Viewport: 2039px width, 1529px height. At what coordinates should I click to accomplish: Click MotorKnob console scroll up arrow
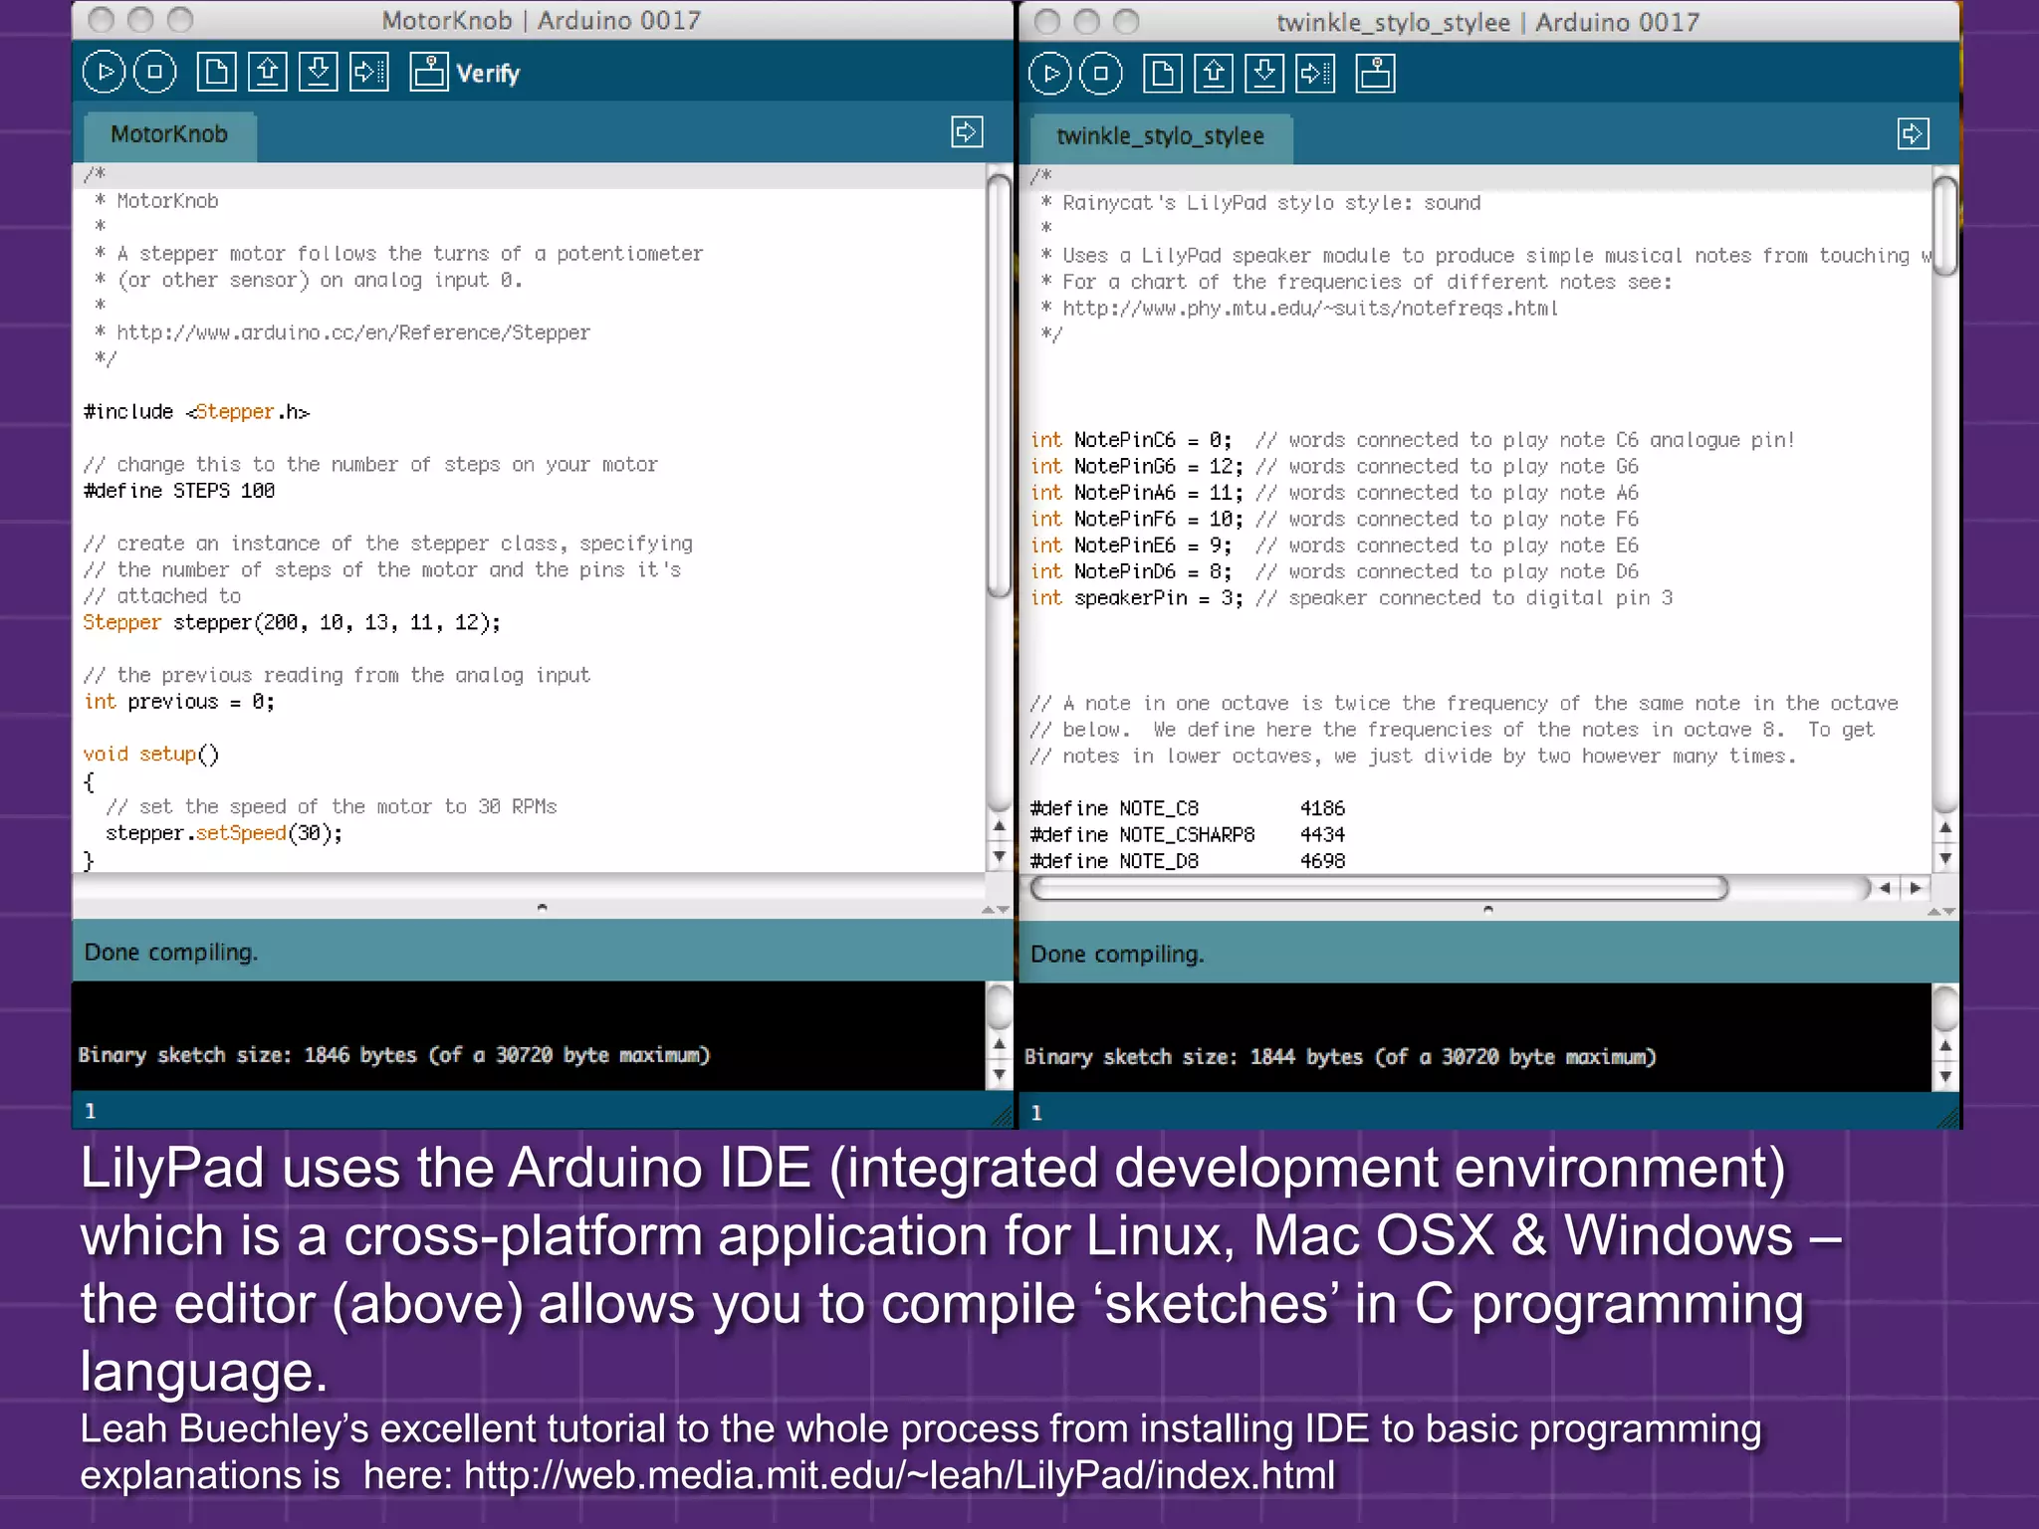(x=1000, y=1043)
